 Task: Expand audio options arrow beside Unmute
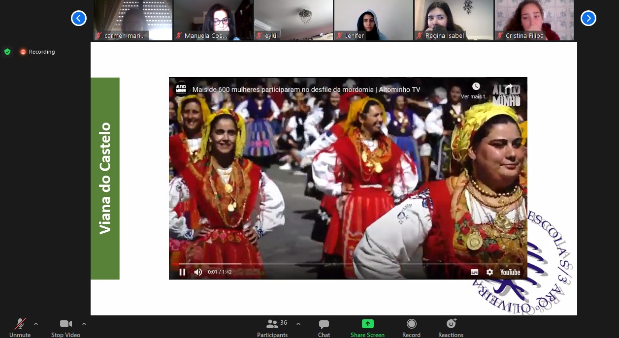tap(36, 324)
